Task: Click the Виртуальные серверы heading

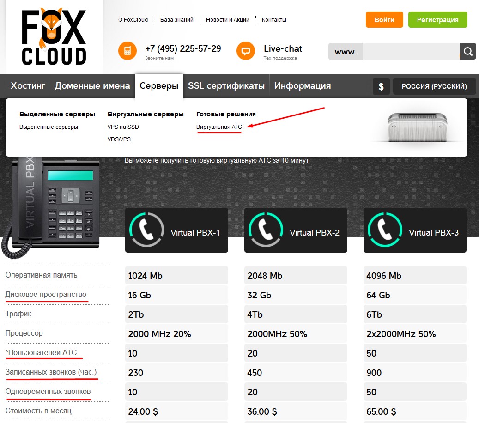Action: tap(146, 114)
